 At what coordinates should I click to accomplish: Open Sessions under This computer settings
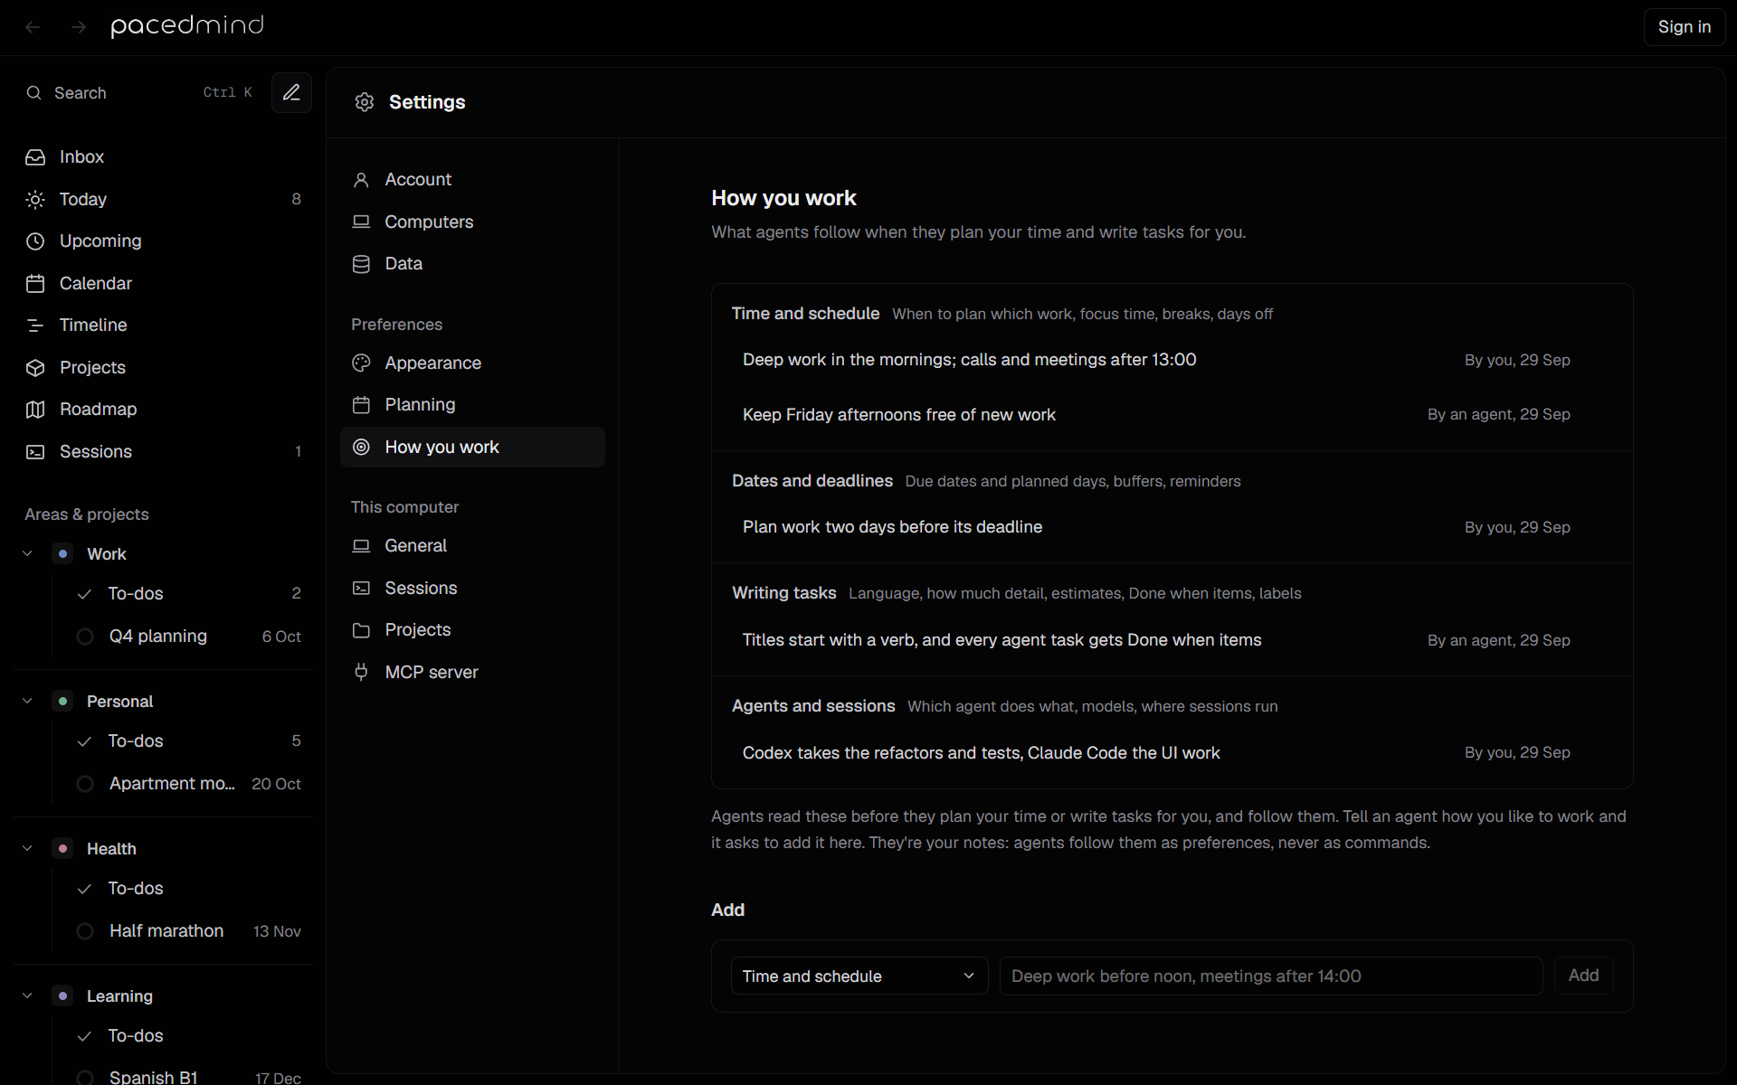tap(472, 589)
